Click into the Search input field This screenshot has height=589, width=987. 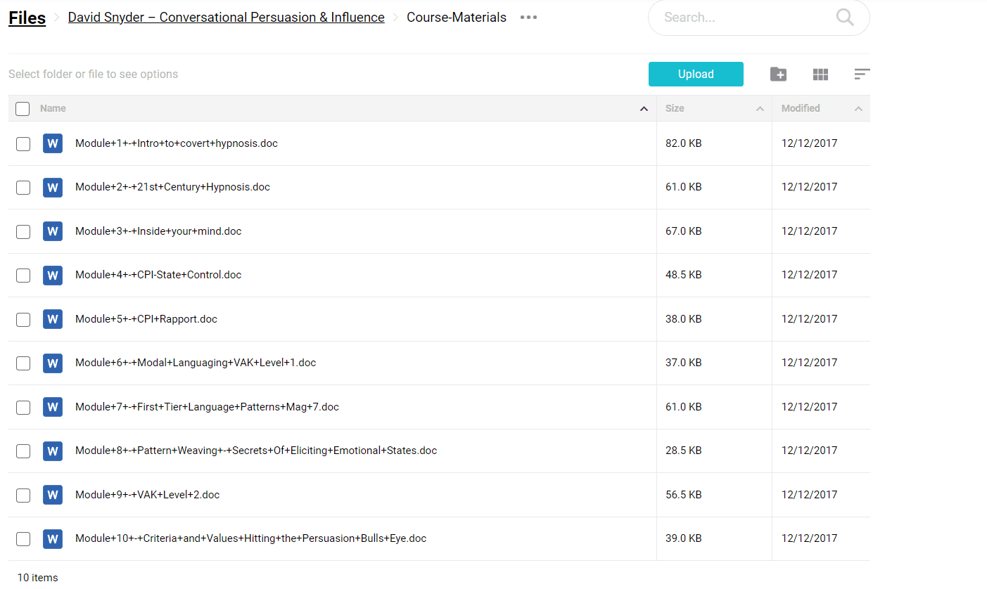click(746, 18)
